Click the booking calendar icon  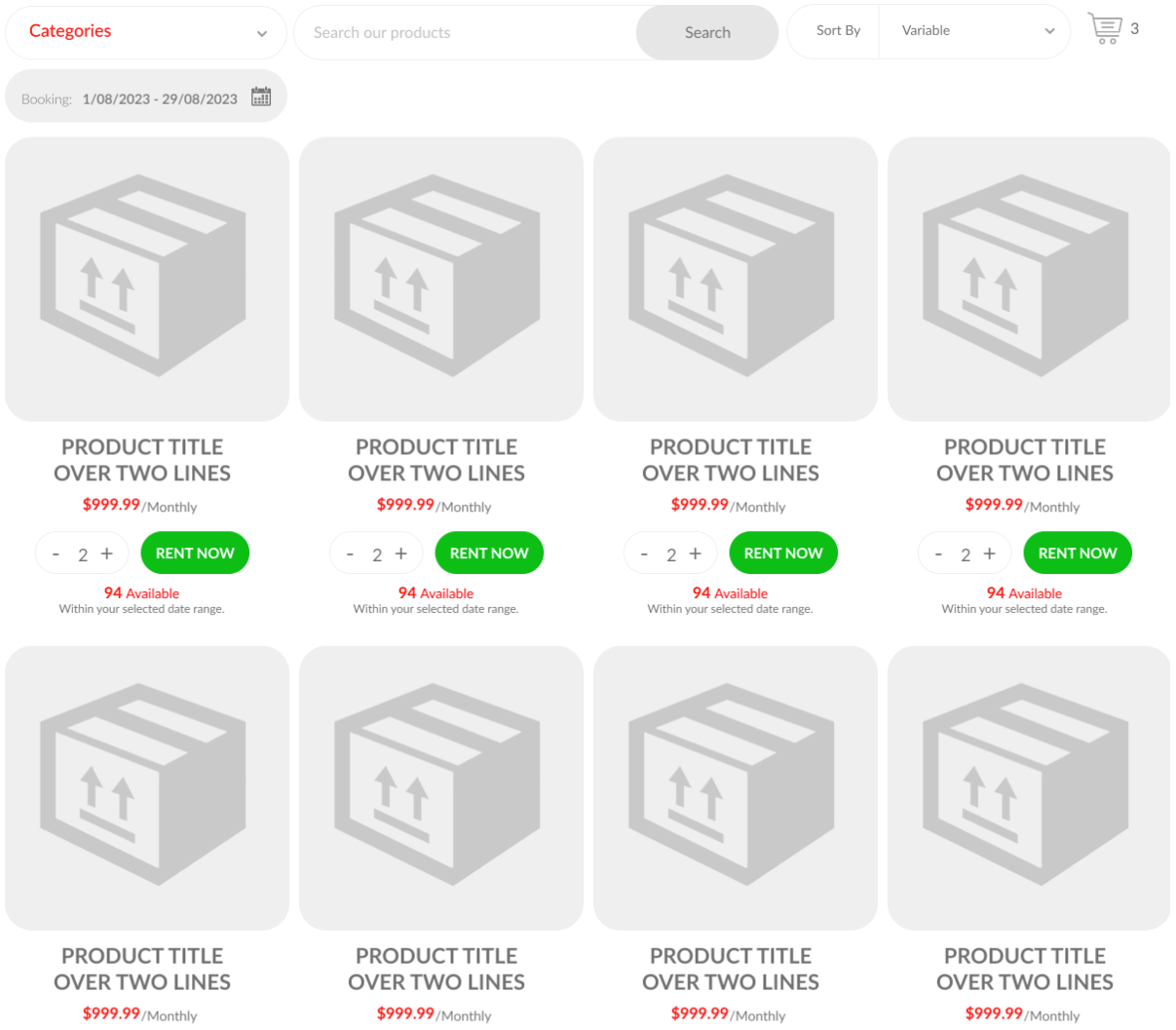coord(261,96)
